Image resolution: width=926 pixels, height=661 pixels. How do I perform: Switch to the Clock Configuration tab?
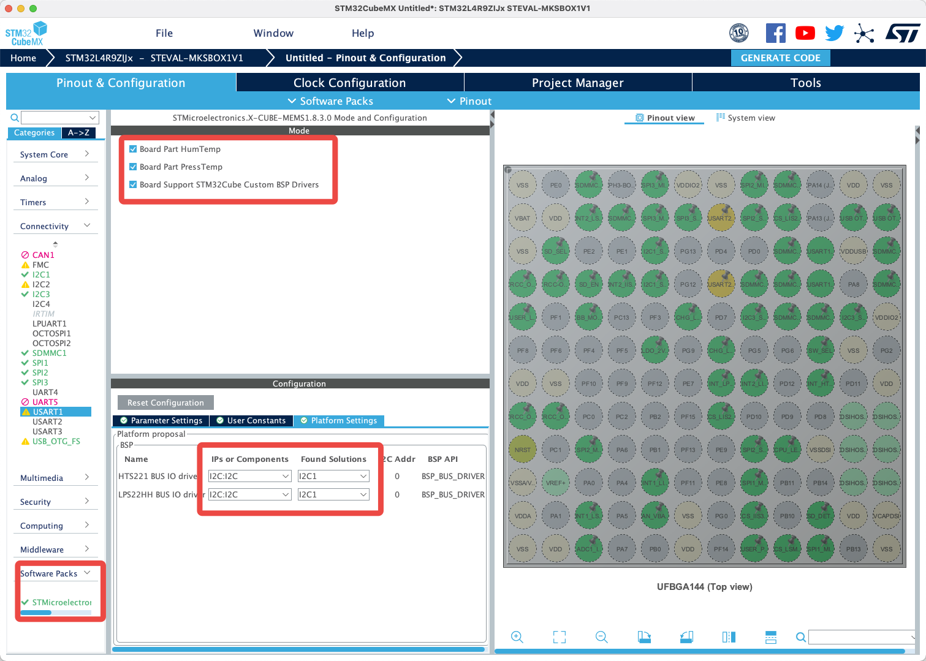point(349,83)
